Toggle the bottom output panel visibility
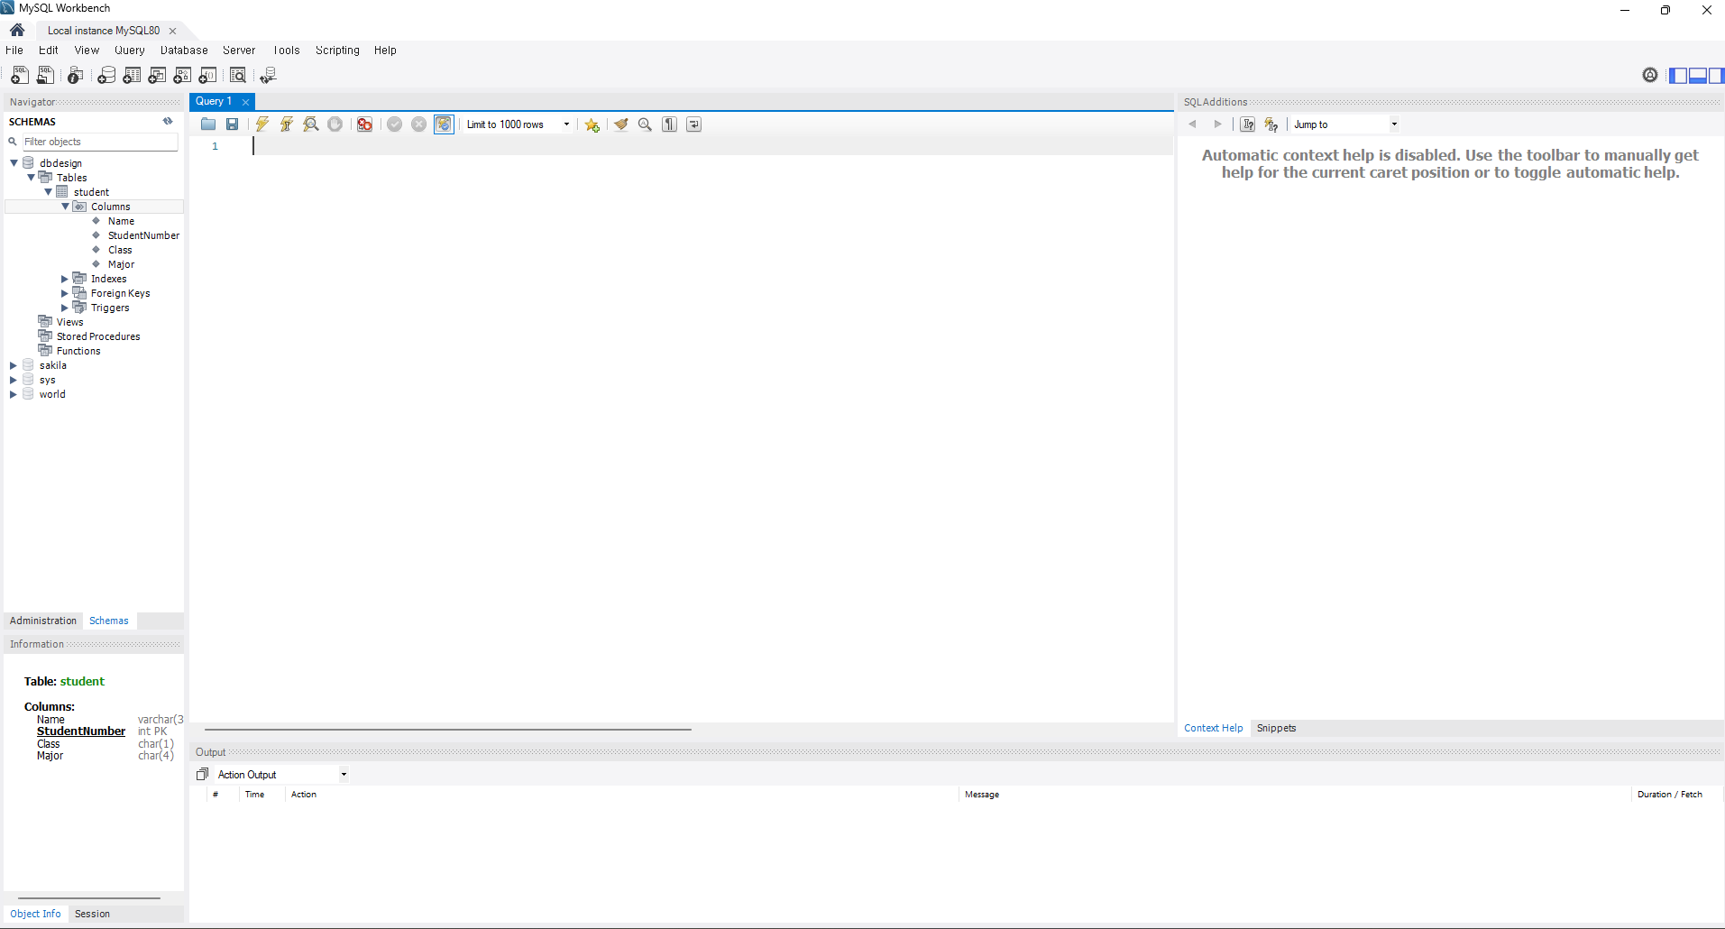This screenshot has height=929, width=1725. coord(1697,76)
